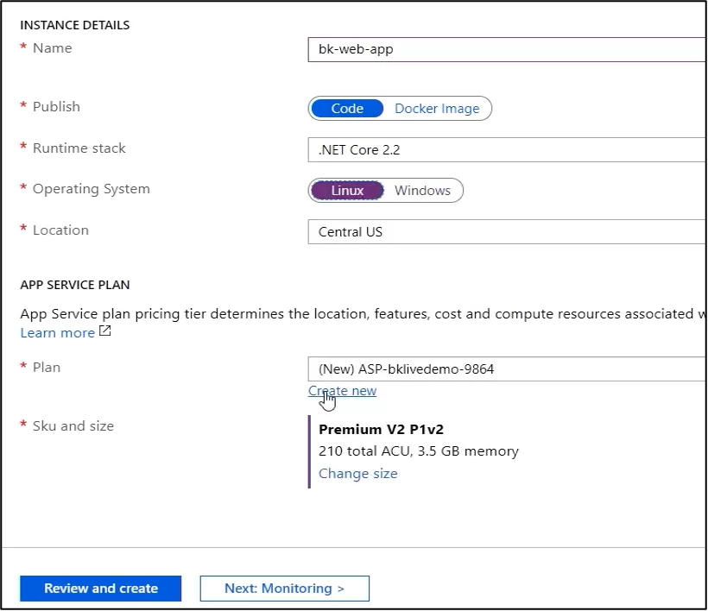The width and height of the screenshot is (708, 611).
Task: Click the Name field containing bk-web-app
Action: 508,49
